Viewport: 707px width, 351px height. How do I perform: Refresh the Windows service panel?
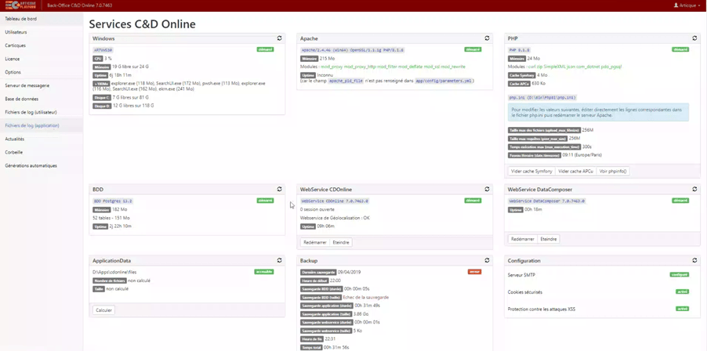279,38
